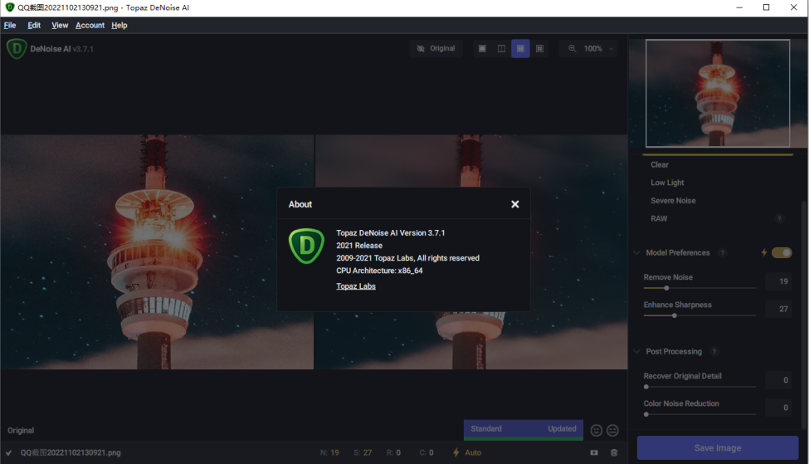Click the unhappy face rating icon
This screenshot has height=464, width=809.
point(612,431)
